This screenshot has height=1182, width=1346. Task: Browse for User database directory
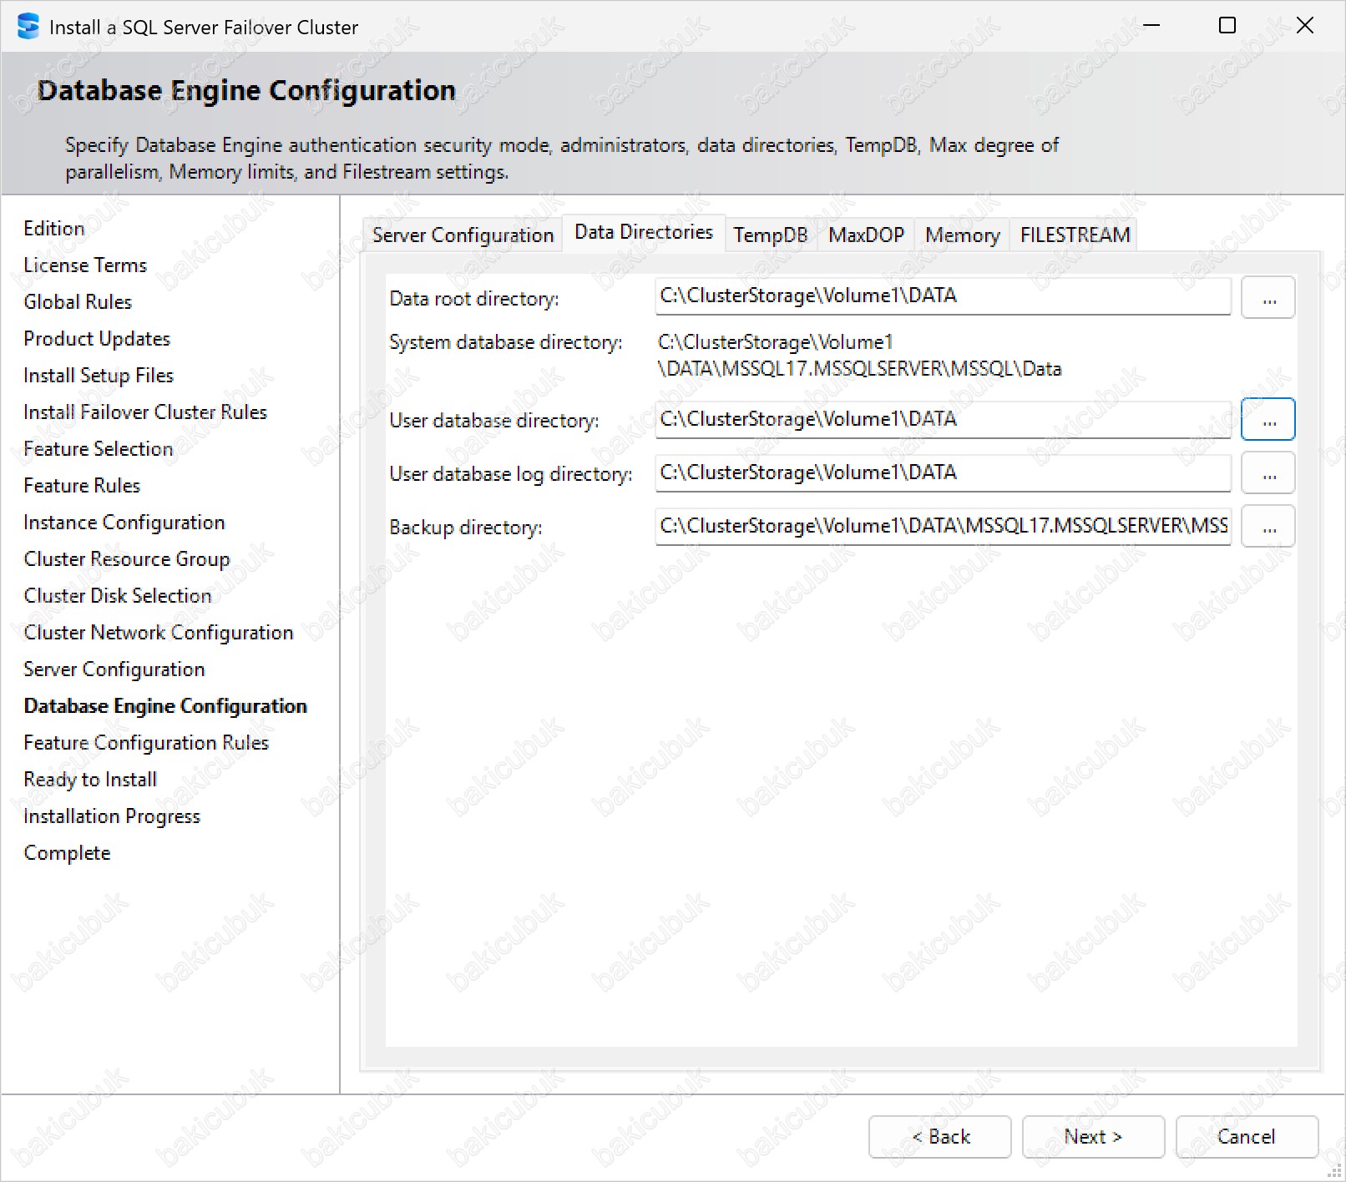[1268, 420]
